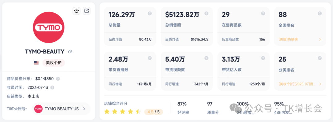333x122 pixels.
Task: Click help icon in 全国排名 card
Action: (x=320, y=13)
